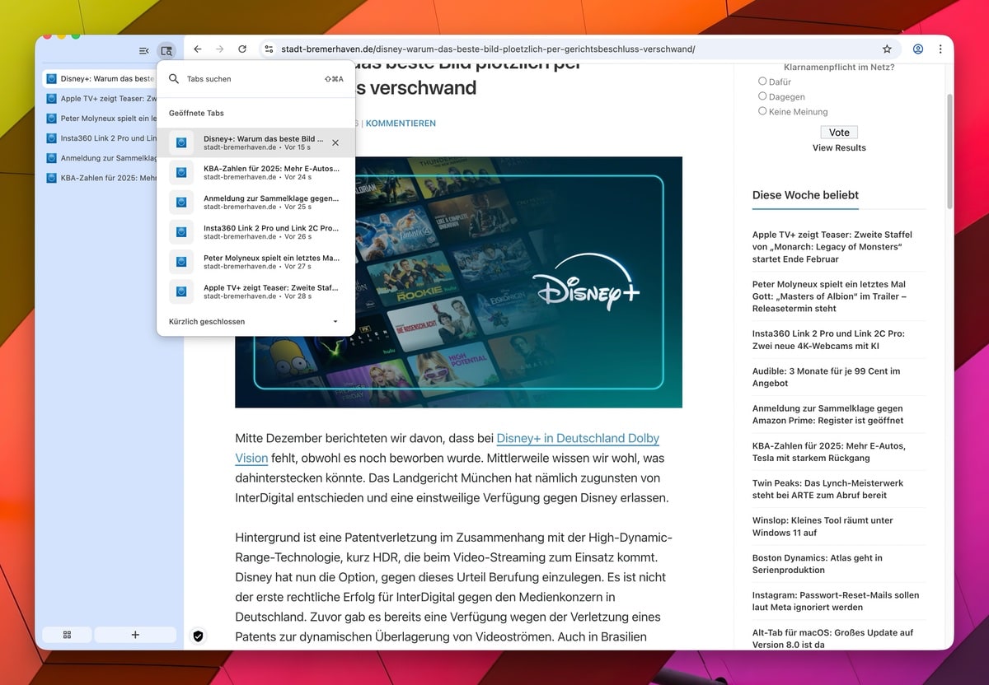Open Instagram Passwort-Reset-Mails article link
Viewport: 989px width, 685px height.
click(836, 601)
